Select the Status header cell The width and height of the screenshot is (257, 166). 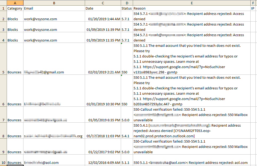click(127, 8)
